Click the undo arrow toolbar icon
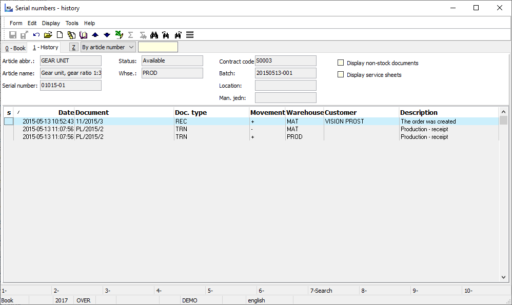 36,35
